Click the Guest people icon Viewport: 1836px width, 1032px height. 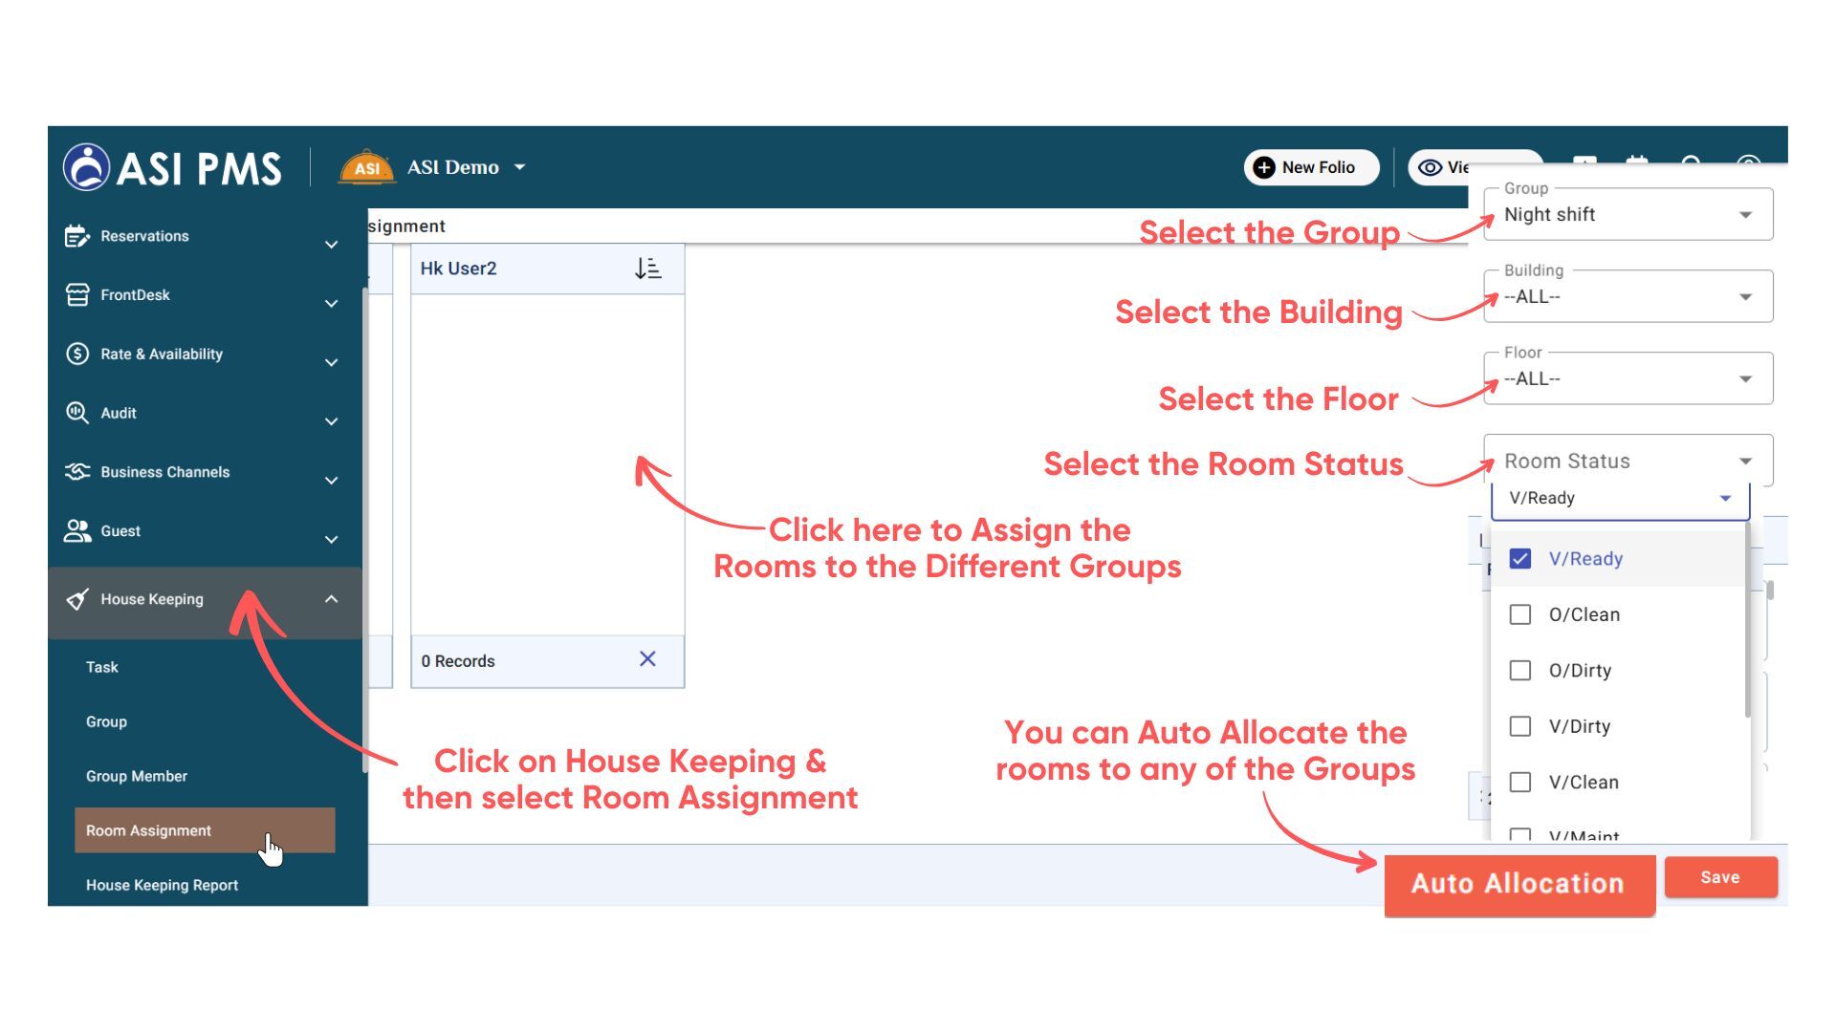point(76,531)
